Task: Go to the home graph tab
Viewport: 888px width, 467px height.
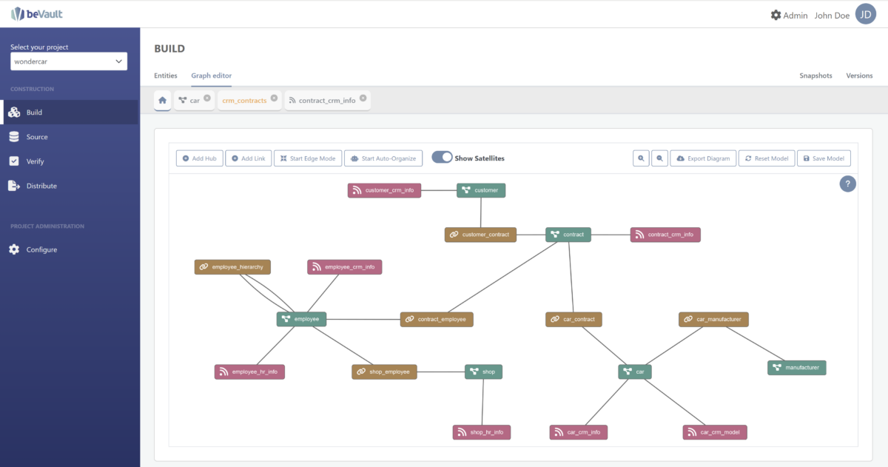Action: click(x=163, y=100)
